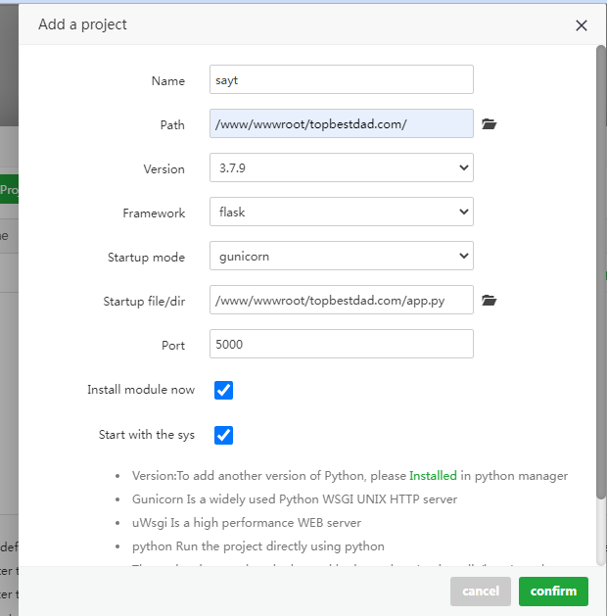Open the Startup mode dropdown showing gunicorn
Image resolution: width=607 pixels, height=616 pixels.
click(341, 256)
